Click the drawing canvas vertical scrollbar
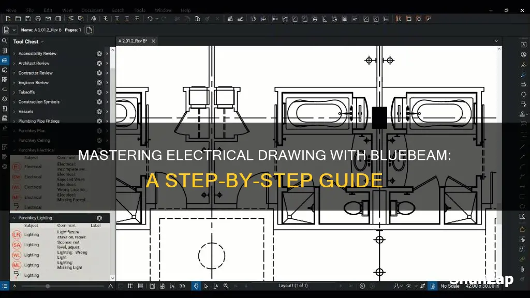The width and height of the screenshot is (530, 298). [499, 164]
